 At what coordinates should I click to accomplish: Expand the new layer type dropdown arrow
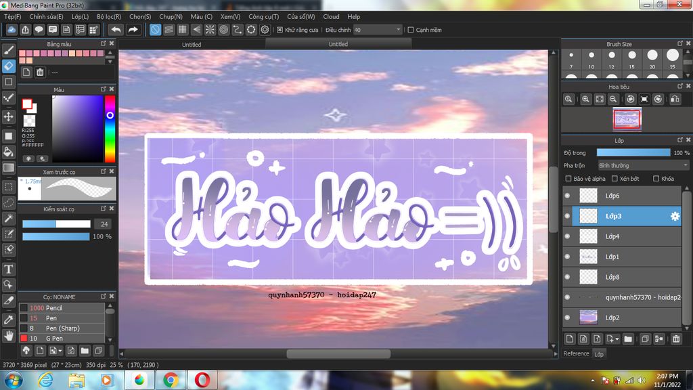(617, 339)
